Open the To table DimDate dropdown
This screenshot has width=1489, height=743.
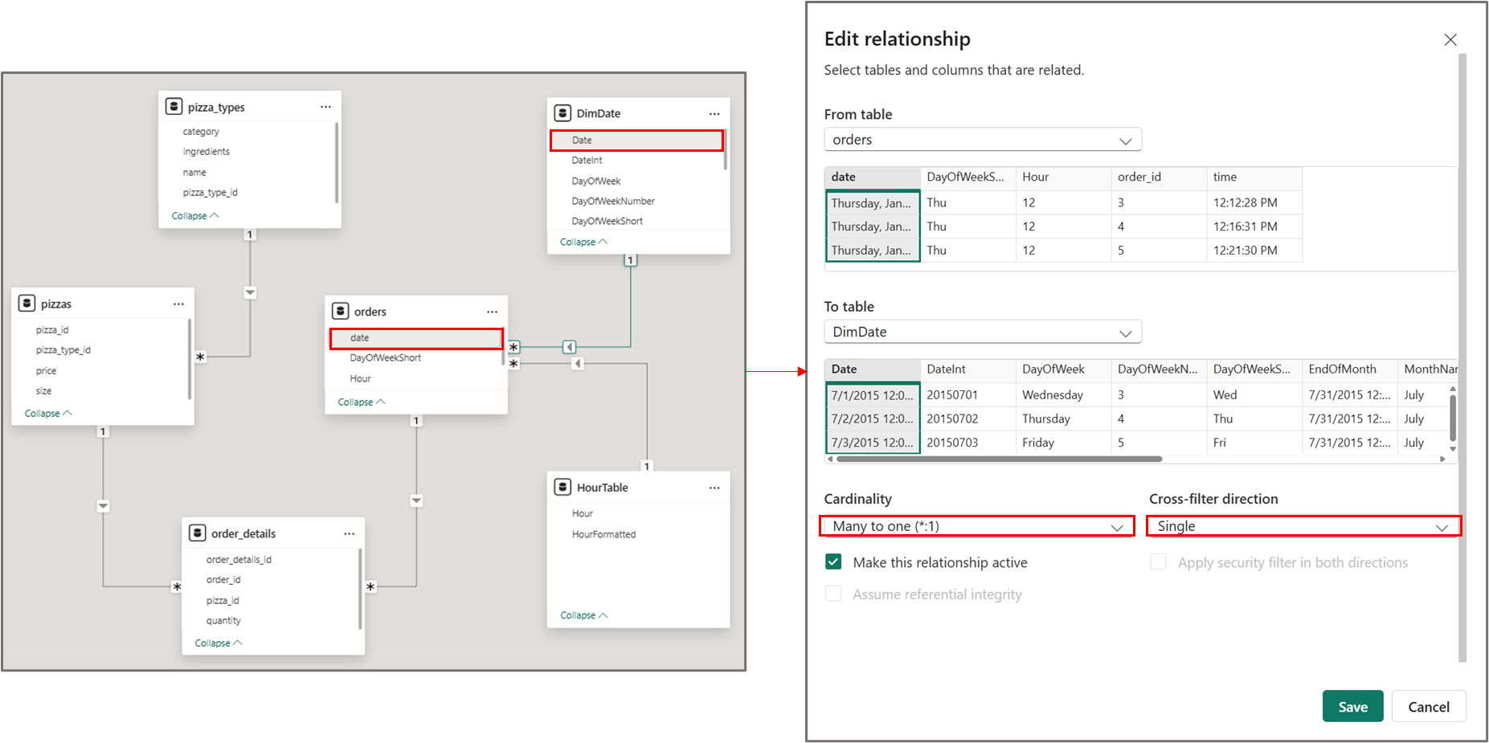983,332
